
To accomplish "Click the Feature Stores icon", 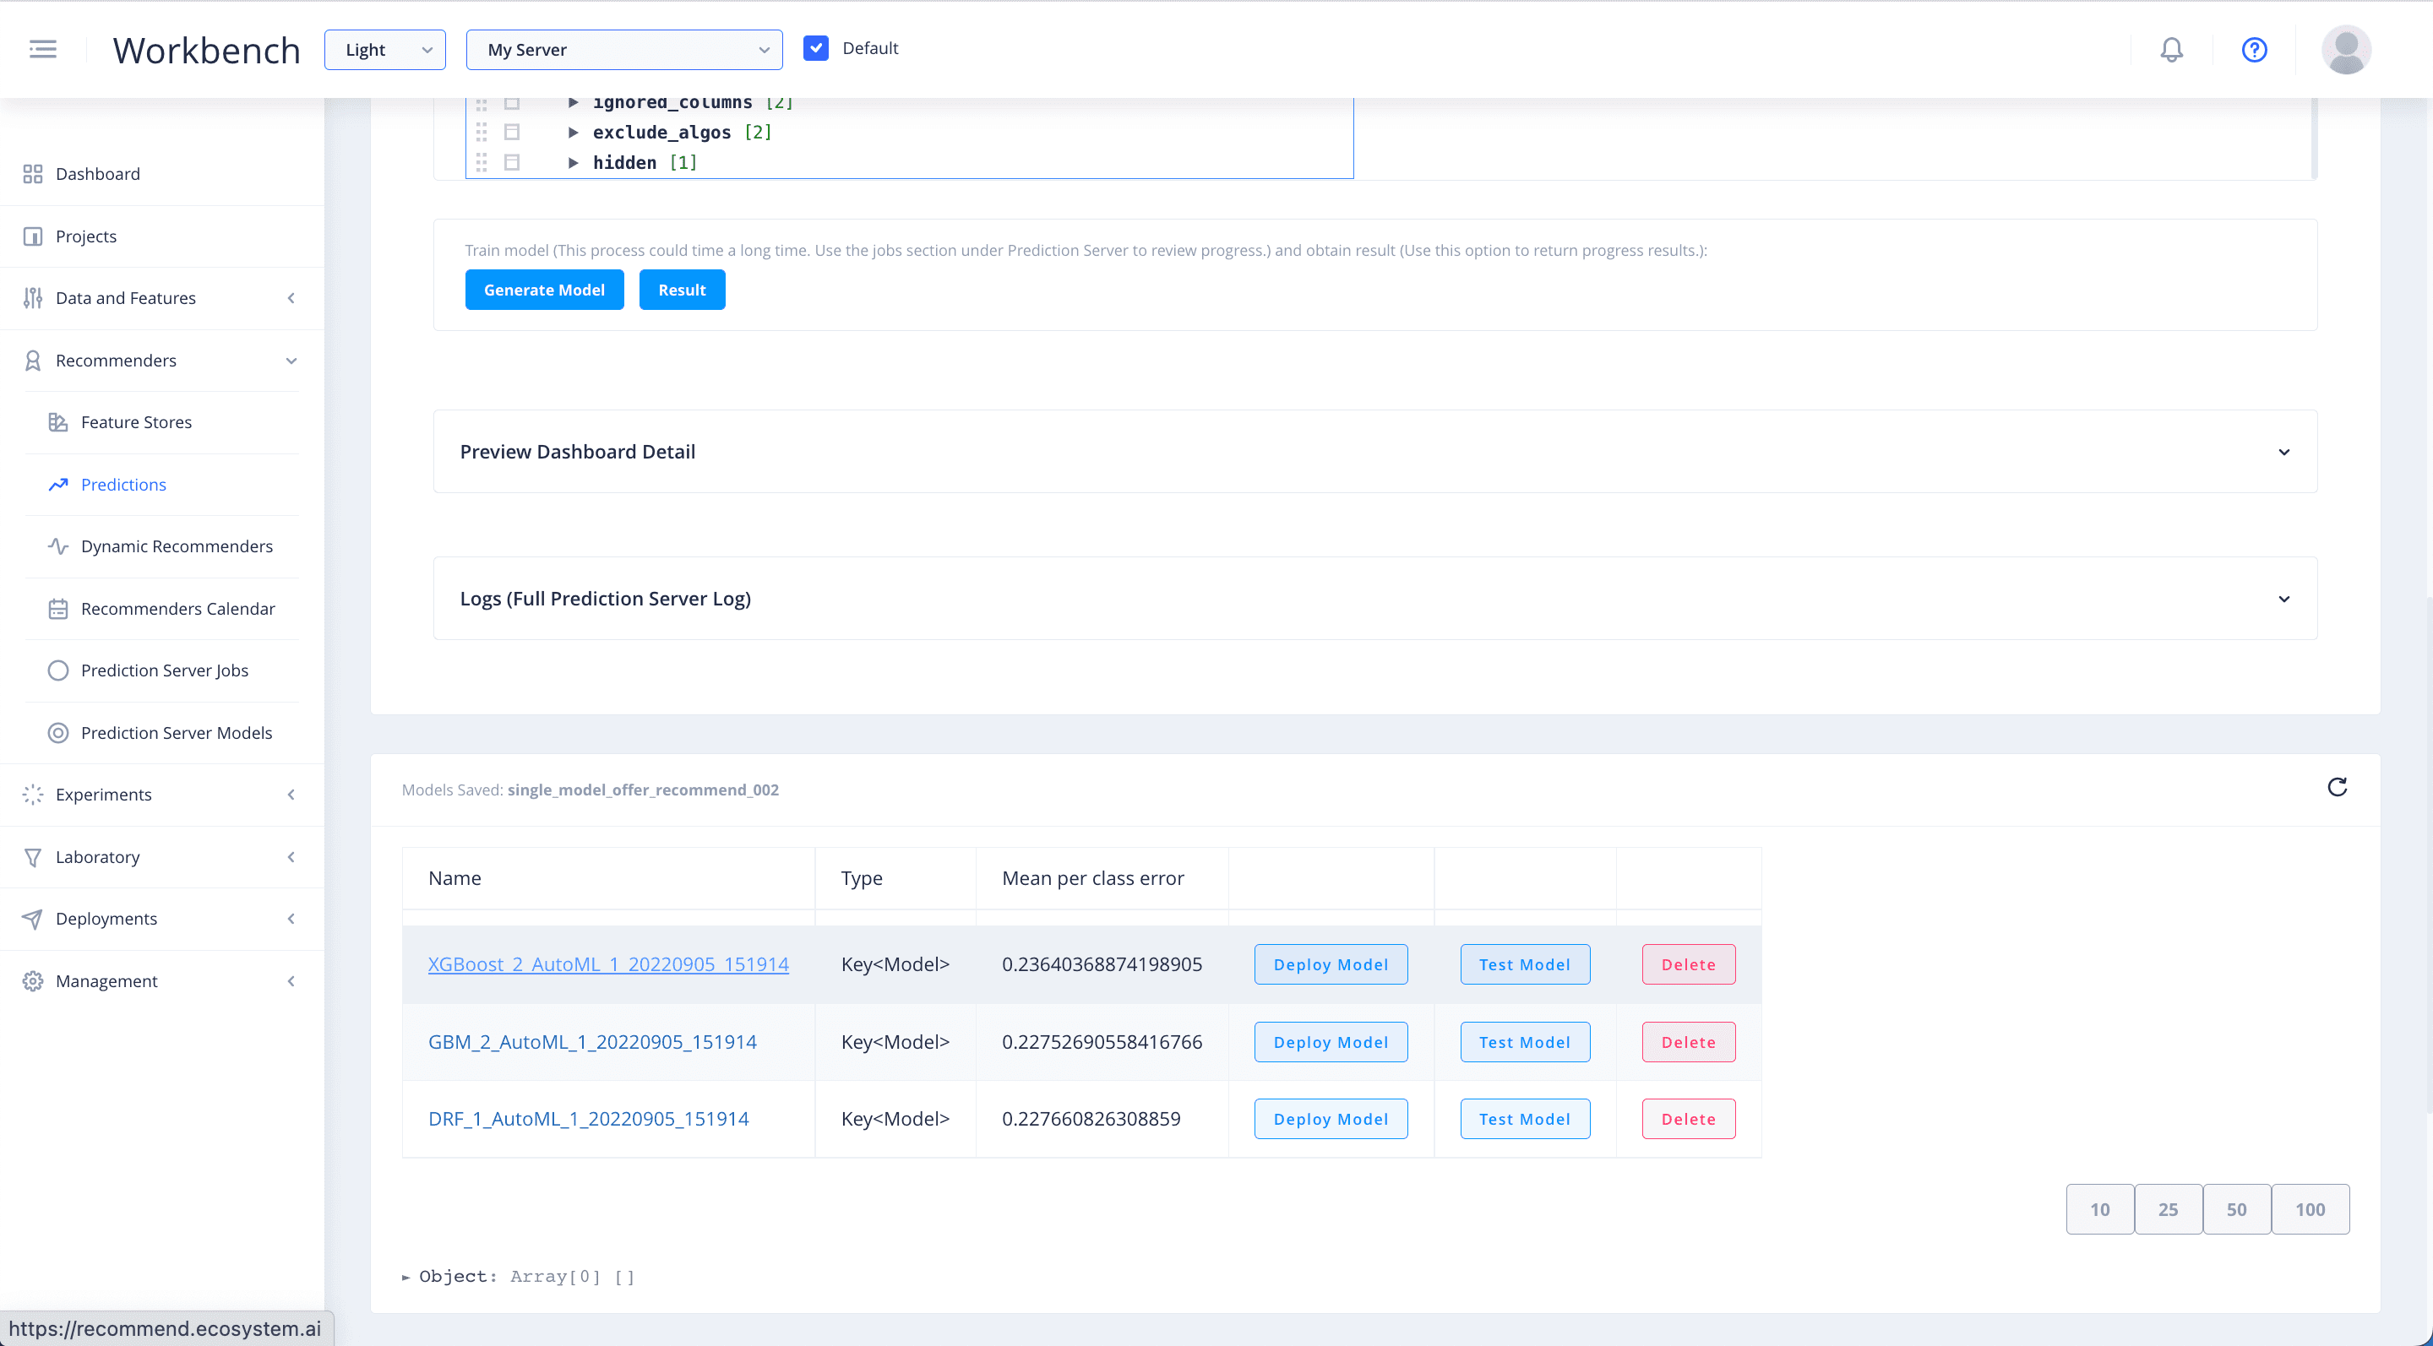I will point(57,422).
